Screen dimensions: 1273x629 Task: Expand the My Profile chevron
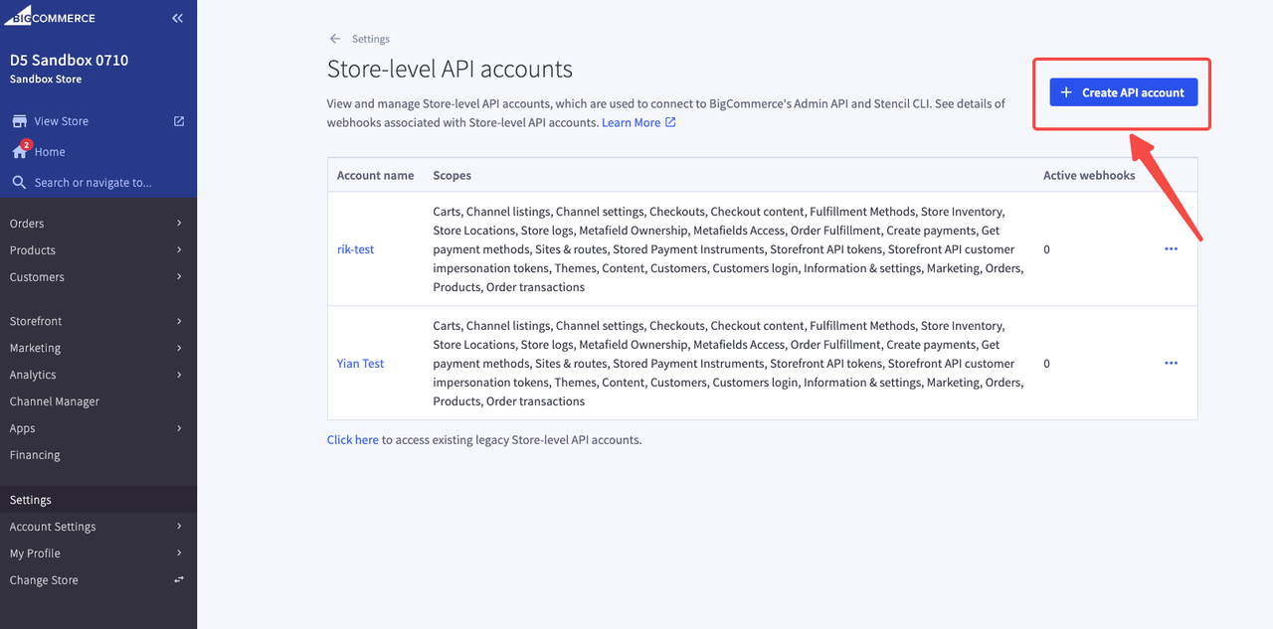(179, 553)
